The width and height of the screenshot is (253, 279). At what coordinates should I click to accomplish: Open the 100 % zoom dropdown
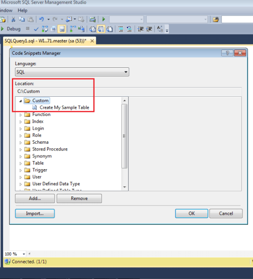(24, 254)
